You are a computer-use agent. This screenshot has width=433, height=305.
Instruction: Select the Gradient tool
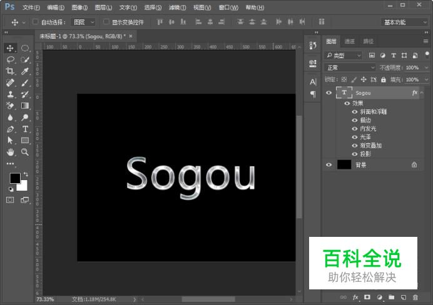point(25,106)
